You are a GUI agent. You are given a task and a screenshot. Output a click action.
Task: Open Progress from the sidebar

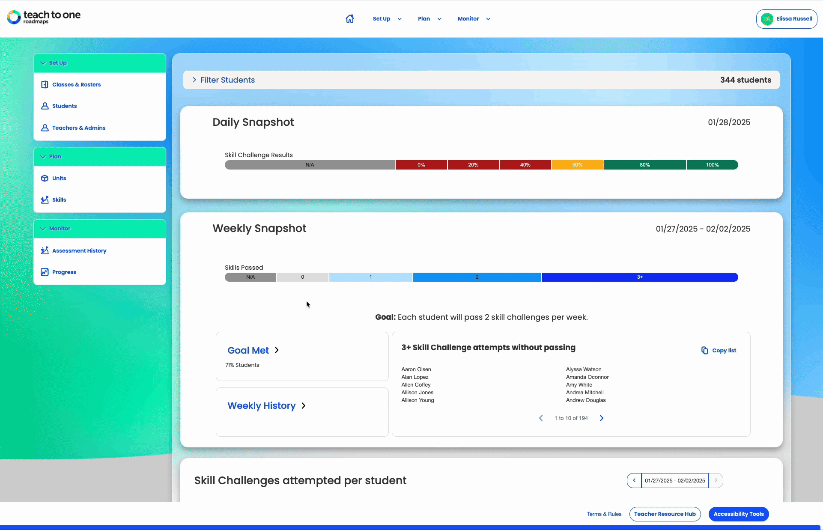[64, 272]
